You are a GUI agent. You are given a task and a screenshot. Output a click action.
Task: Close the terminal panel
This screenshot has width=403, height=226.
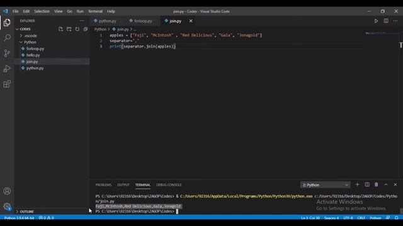(x=395, y=185)
